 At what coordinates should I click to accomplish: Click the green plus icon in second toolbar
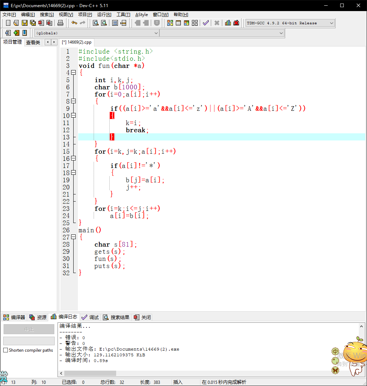[x=16, y=33]
